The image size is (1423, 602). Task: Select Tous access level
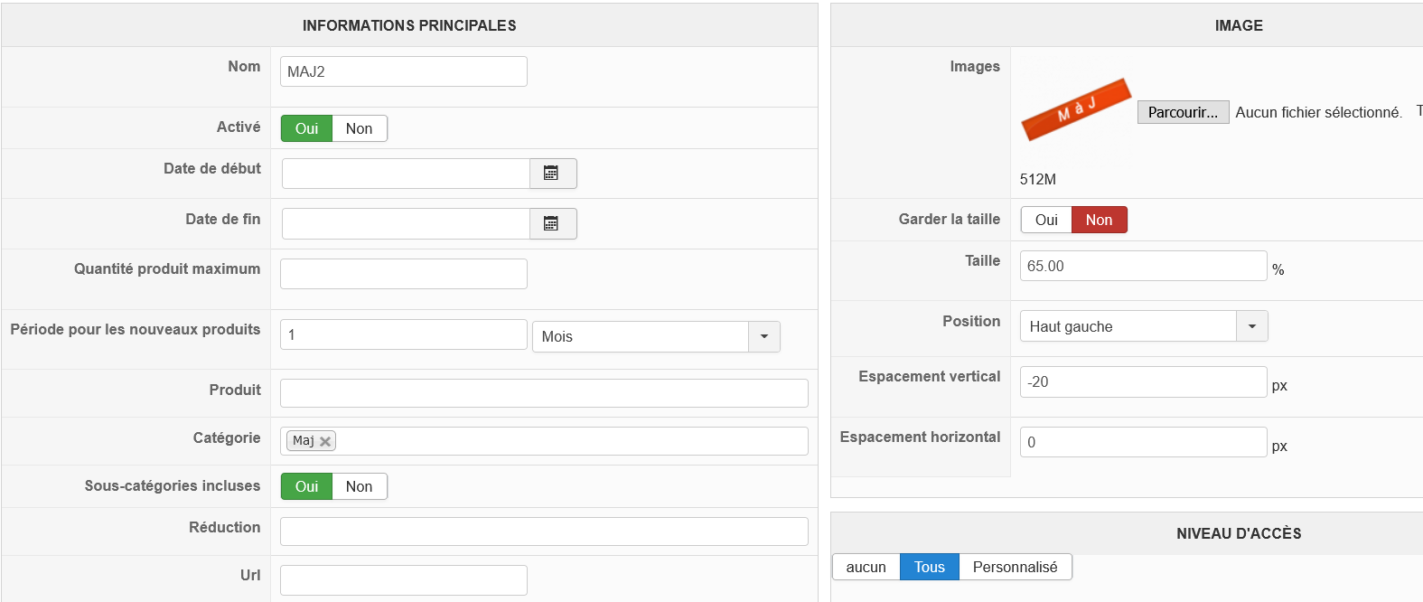[x=929, y=567]
